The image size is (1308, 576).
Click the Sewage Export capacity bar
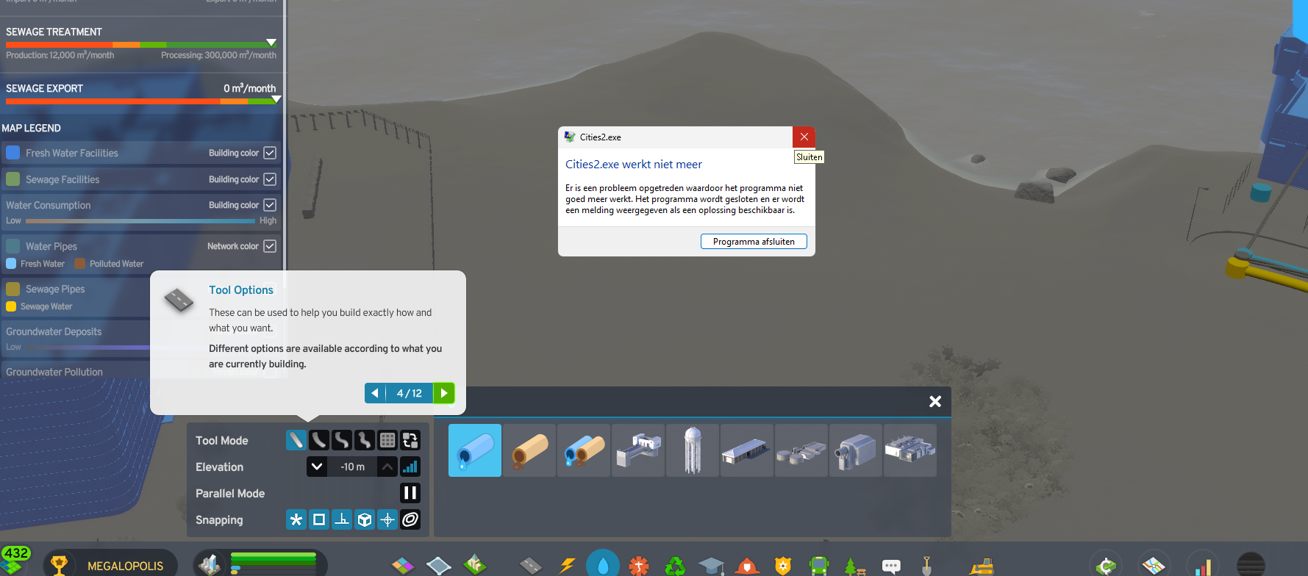coord(140,101)
